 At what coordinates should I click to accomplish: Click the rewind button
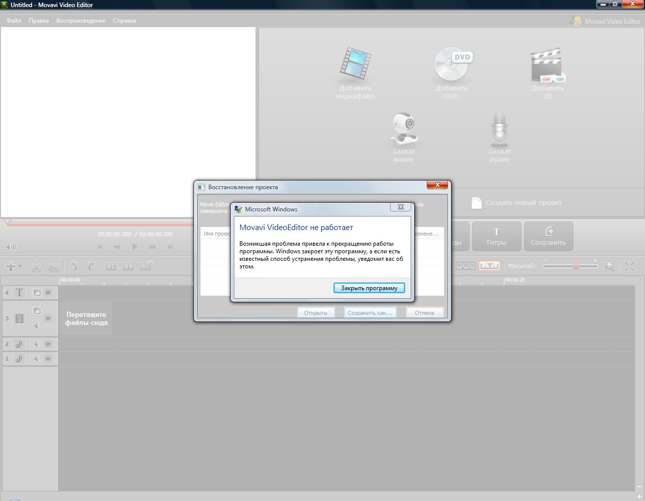tap(117, 247)
